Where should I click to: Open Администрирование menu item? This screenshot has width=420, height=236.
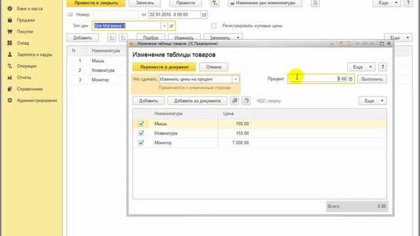[x=37, y=100]
